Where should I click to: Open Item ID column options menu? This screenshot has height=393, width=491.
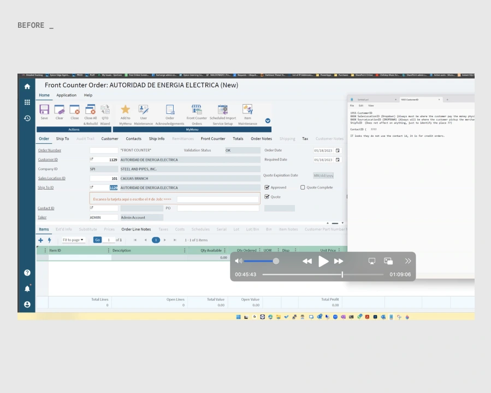click(x=109, y=250)
